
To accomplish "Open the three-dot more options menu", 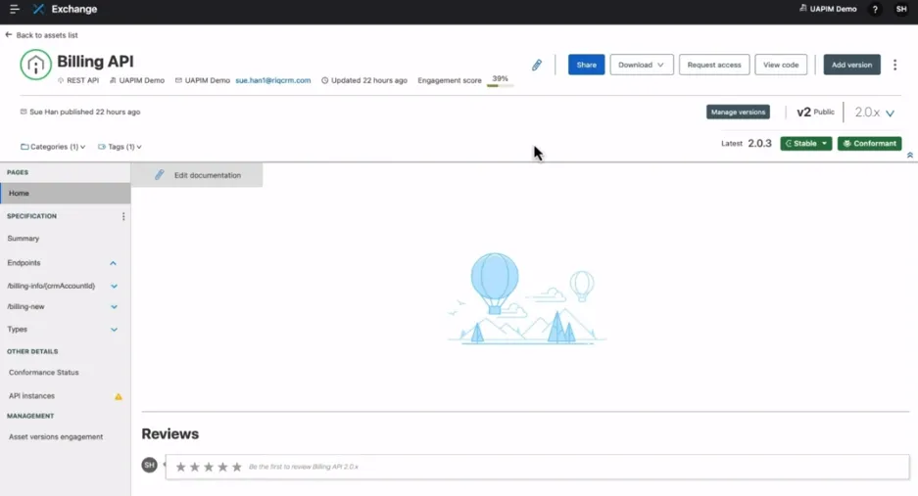I will pos(894,65).
